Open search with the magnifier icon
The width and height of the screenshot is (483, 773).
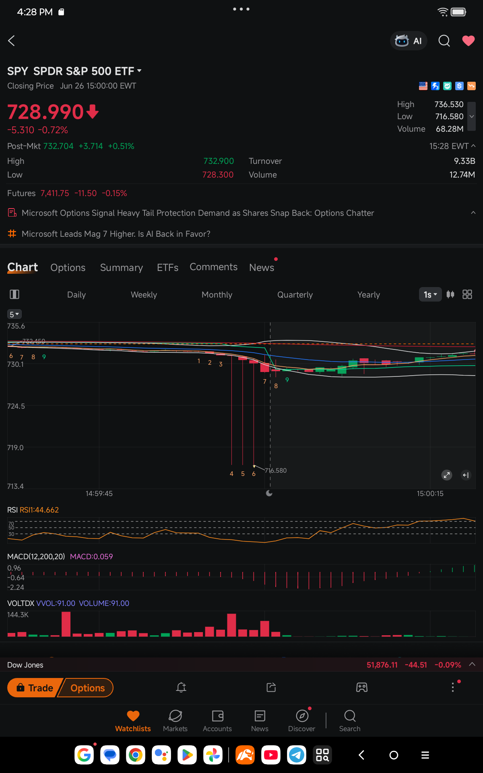(444, 41)
